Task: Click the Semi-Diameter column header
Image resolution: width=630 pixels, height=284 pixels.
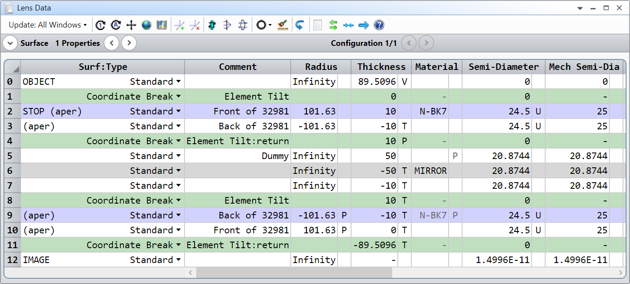Action: click(x=504, y=67)
